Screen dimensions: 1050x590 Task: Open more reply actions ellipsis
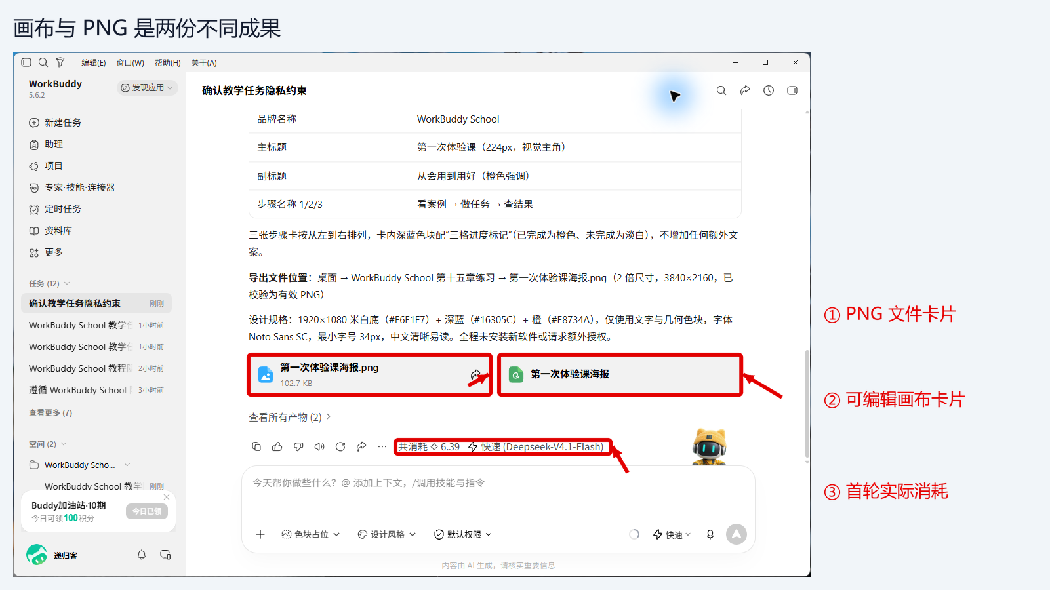pos(382,446)
